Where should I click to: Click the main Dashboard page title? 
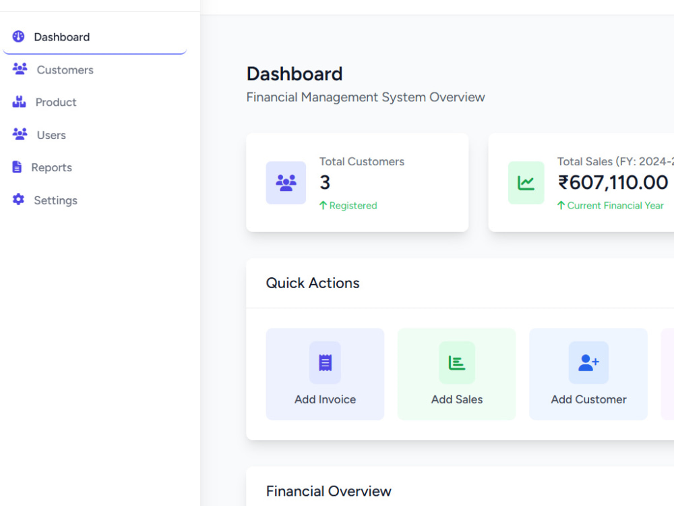(x=295, y=74)
